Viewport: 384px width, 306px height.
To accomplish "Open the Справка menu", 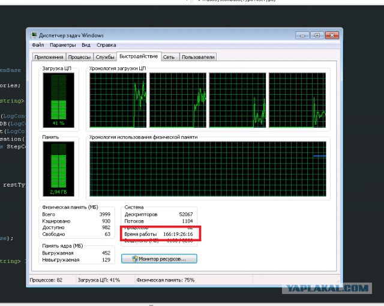I will 107,45.
